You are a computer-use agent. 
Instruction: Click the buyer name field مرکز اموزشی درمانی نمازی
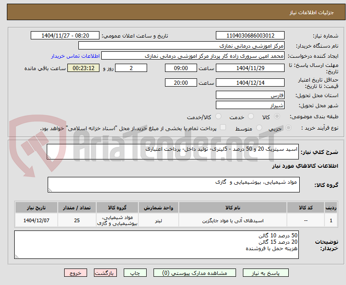[x=181, y=46]
